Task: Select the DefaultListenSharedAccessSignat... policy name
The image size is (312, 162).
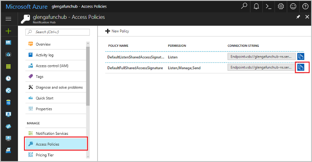Action: [136, 57]
